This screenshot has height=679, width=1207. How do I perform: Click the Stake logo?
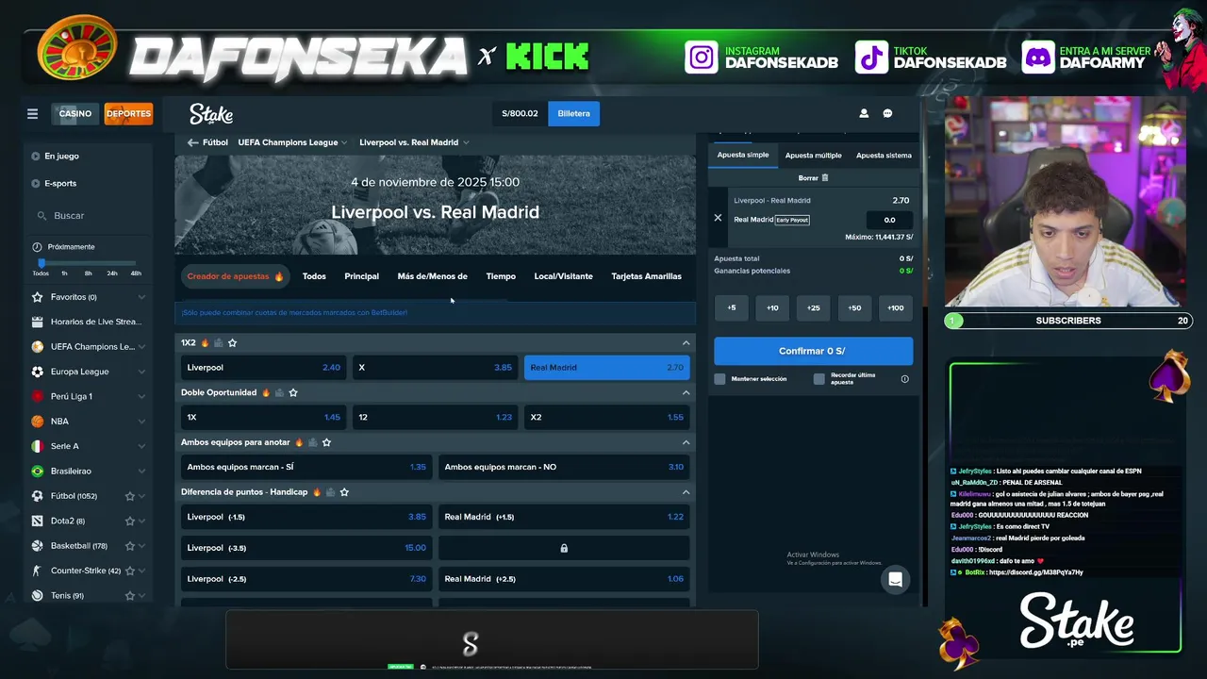211,114
